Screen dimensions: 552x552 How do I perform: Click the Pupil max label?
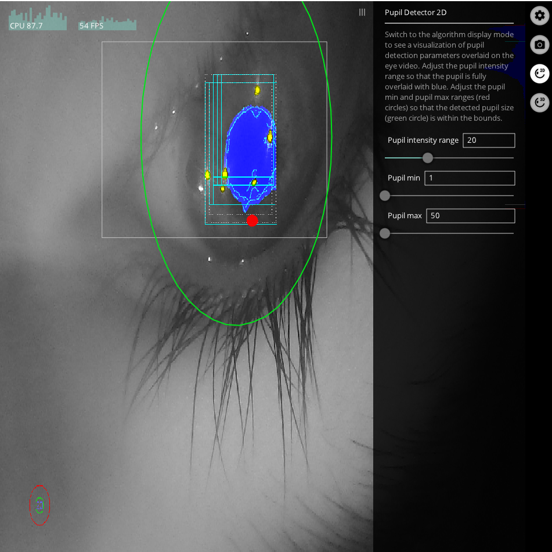pos(405,215)
